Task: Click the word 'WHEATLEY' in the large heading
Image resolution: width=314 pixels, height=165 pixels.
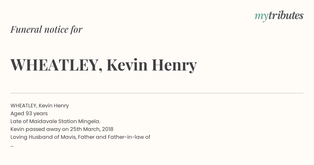Action: pyautogui.click(x=54, y=65)
